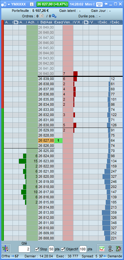Open the candlestick chart icon dropdown

[x=6, y=4]
